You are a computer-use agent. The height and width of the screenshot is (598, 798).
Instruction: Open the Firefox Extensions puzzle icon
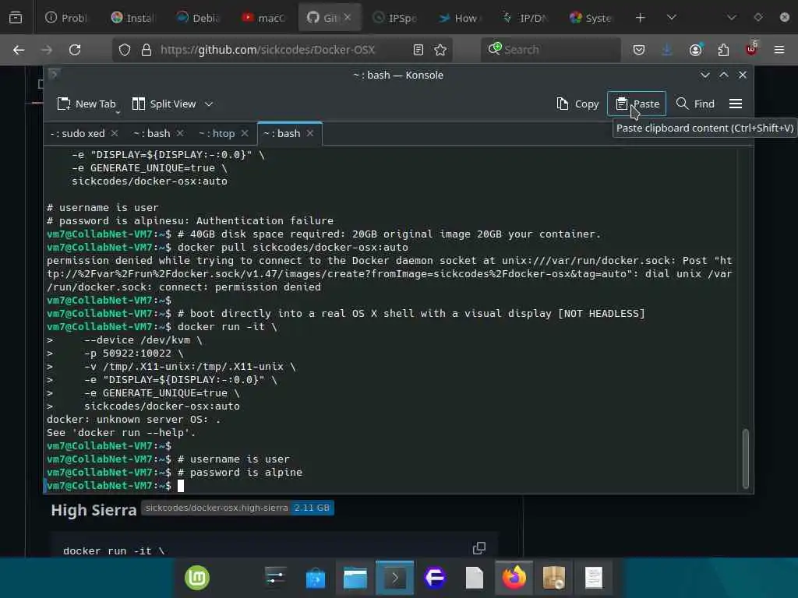coord(723,50)
